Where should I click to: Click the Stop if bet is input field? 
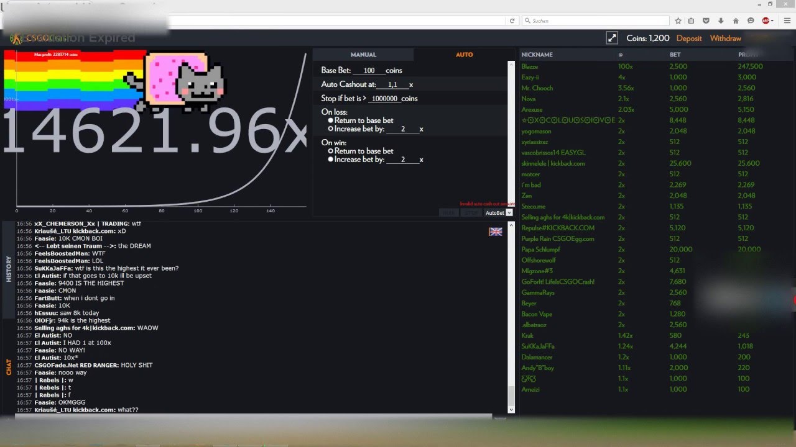click(x=384, y=98)
